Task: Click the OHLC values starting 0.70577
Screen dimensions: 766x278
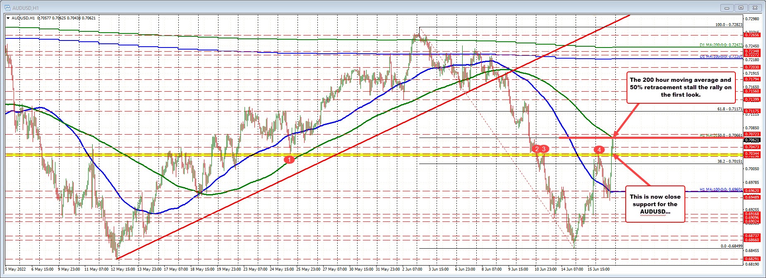Action: [x=66, y=18]
